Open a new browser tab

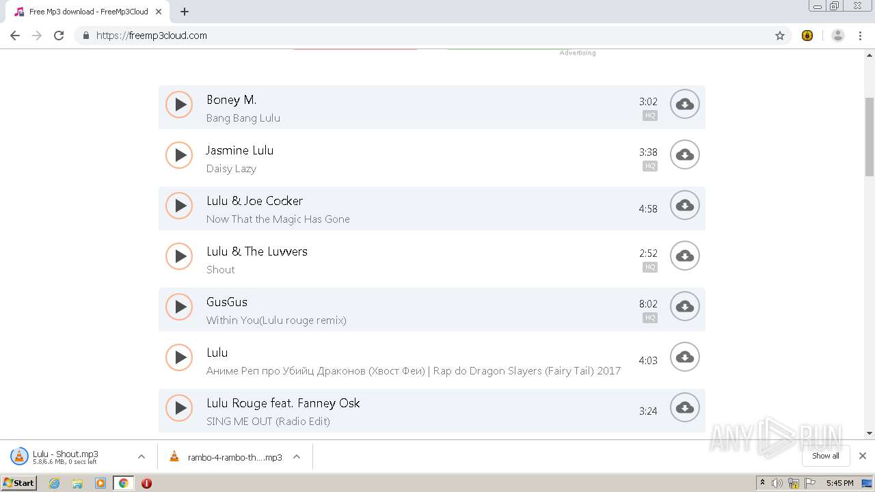(x=185, y=12)
